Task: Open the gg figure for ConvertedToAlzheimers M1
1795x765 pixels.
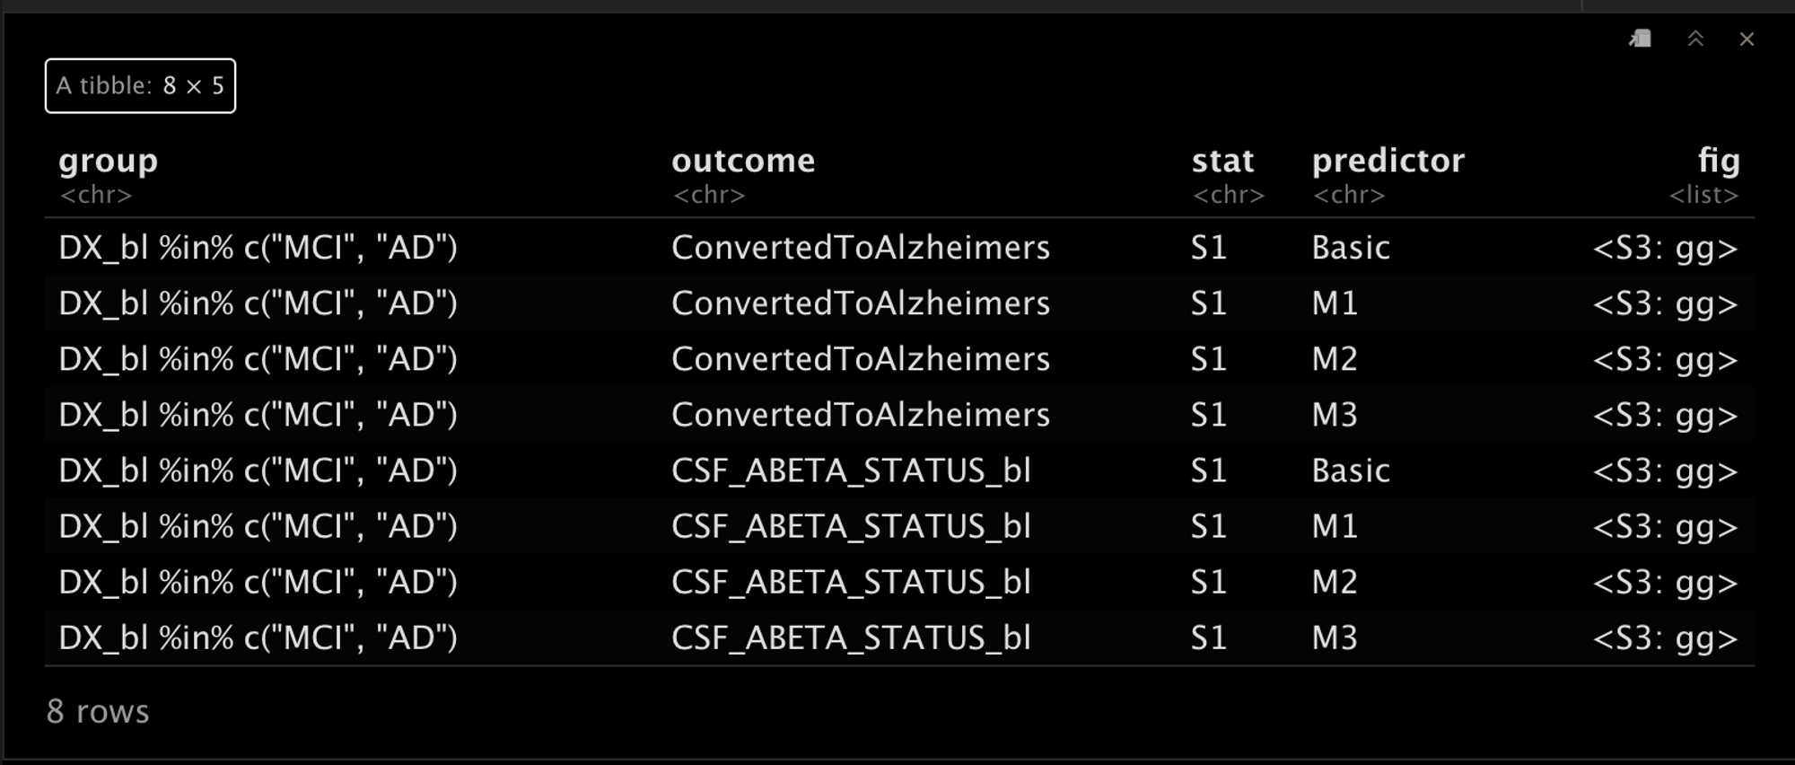Action: pos(1666,303)
